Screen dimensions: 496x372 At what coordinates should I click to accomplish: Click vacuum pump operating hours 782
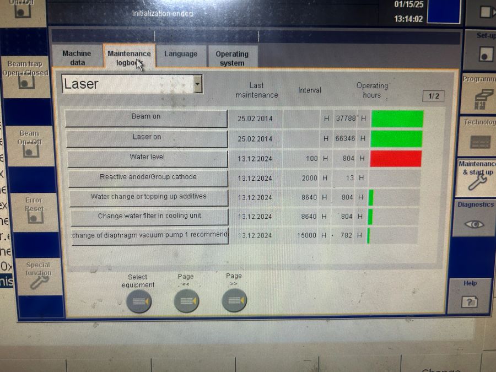pos(346,235)
